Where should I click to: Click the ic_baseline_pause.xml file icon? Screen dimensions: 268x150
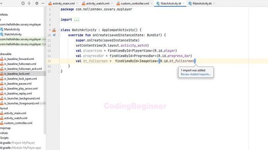click(2, 84)
